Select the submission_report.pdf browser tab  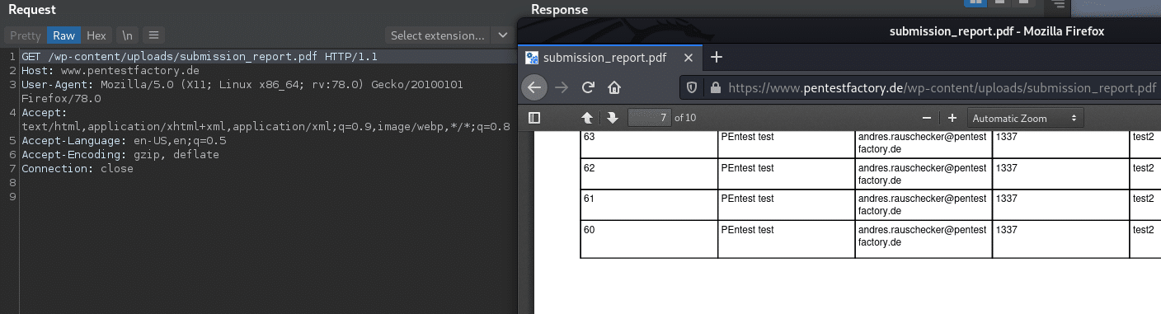[x=604, y=58]
